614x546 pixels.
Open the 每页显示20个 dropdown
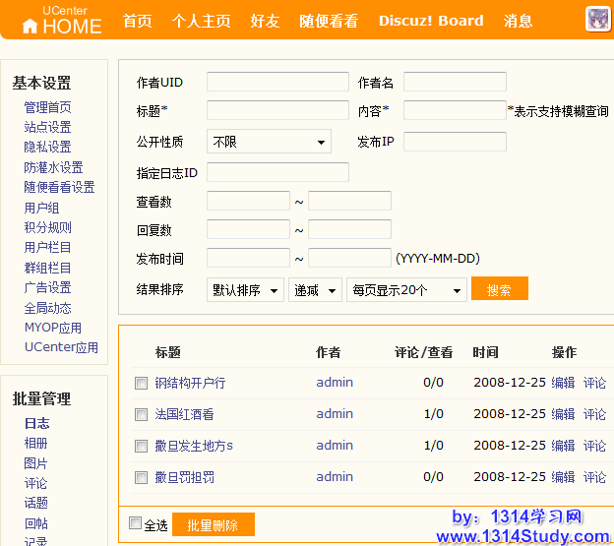click(x=406, y=290)
